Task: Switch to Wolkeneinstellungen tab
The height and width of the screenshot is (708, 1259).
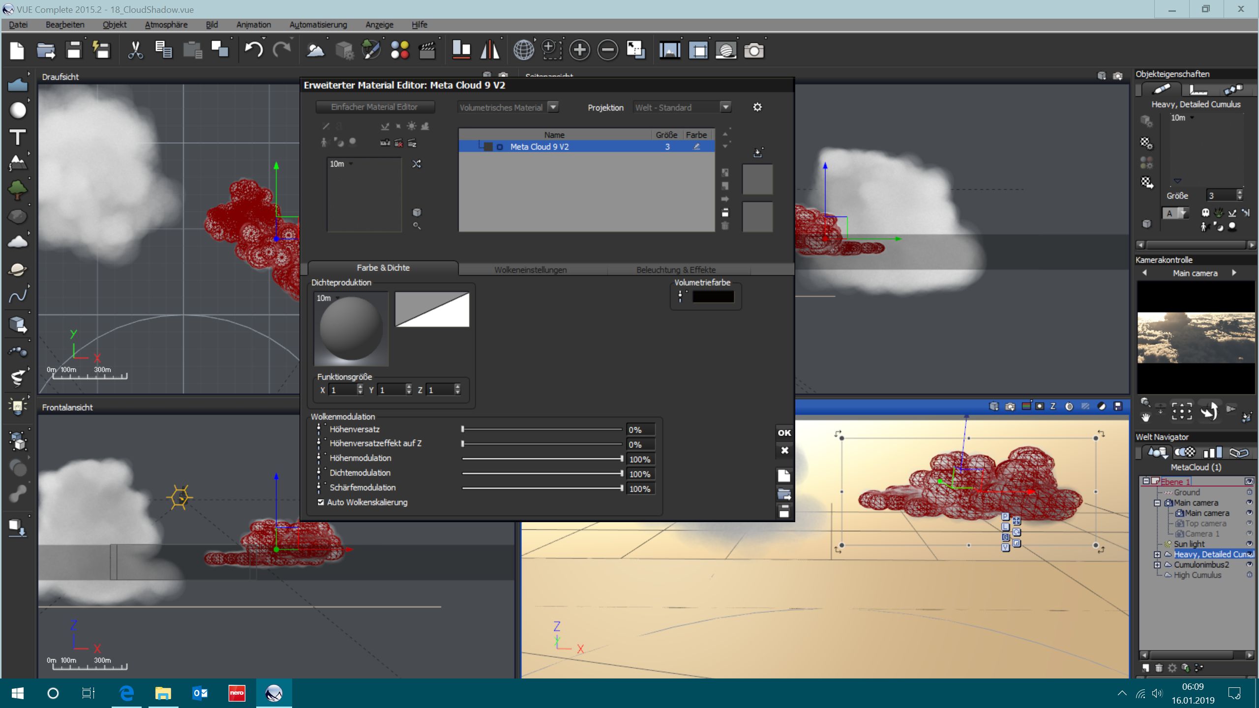Action: point(530,269)
